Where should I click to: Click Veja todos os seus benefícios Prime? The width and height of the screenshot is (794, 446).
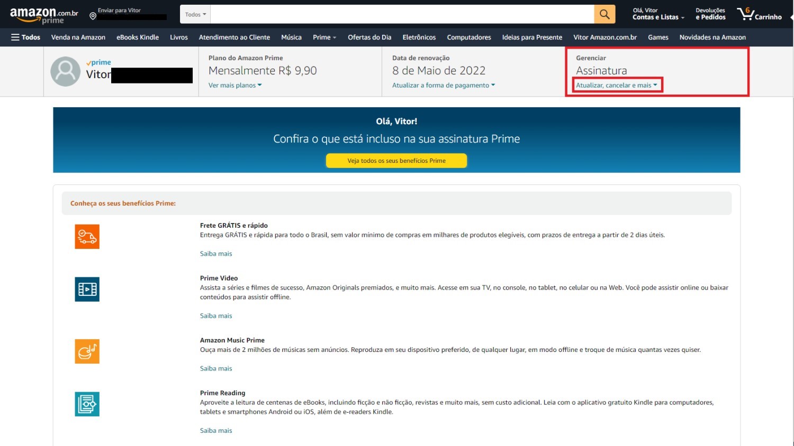click(396, 161)
